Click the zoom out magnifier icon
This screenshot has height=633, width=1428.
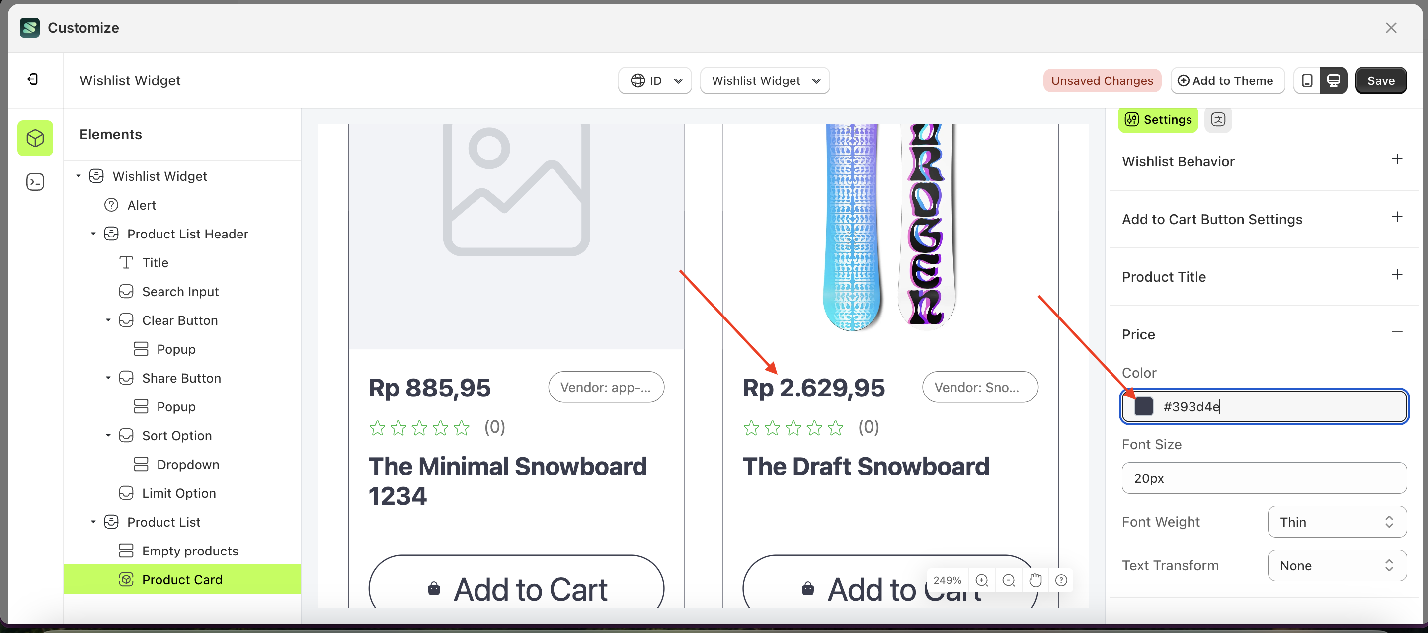[1009, 580]
